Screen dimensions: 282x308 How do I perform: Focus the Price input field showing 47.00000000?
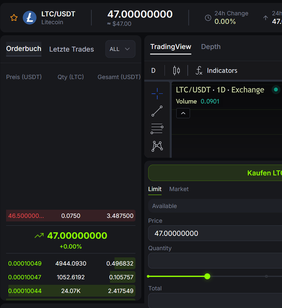tap(215, 233)
